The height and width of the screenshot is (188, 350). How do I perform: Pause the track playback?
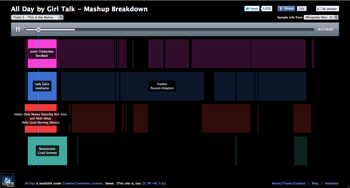18,29
